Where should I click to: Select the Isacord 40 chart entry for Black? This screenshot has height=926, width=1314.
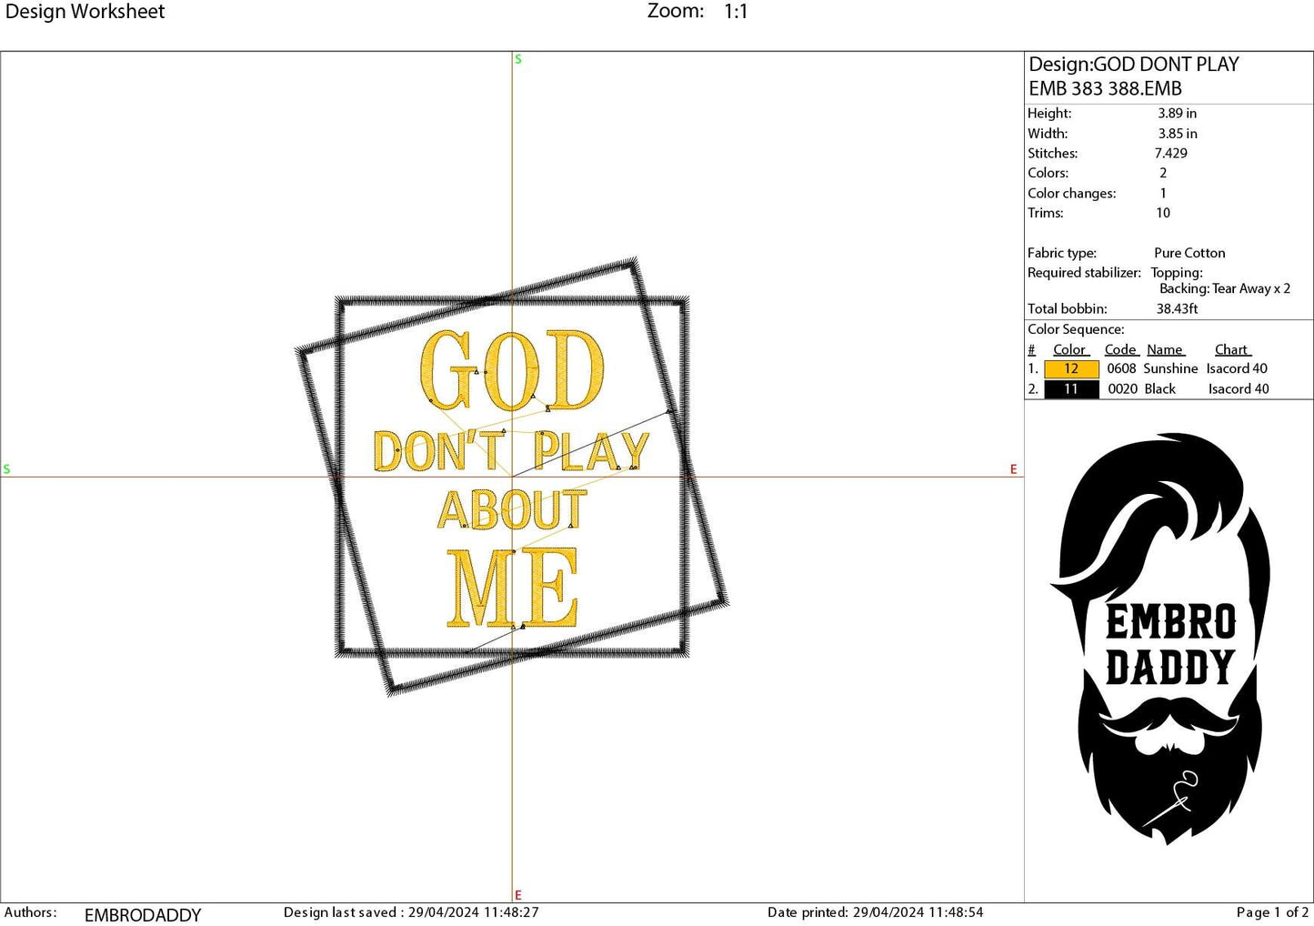pos(1238,388)
